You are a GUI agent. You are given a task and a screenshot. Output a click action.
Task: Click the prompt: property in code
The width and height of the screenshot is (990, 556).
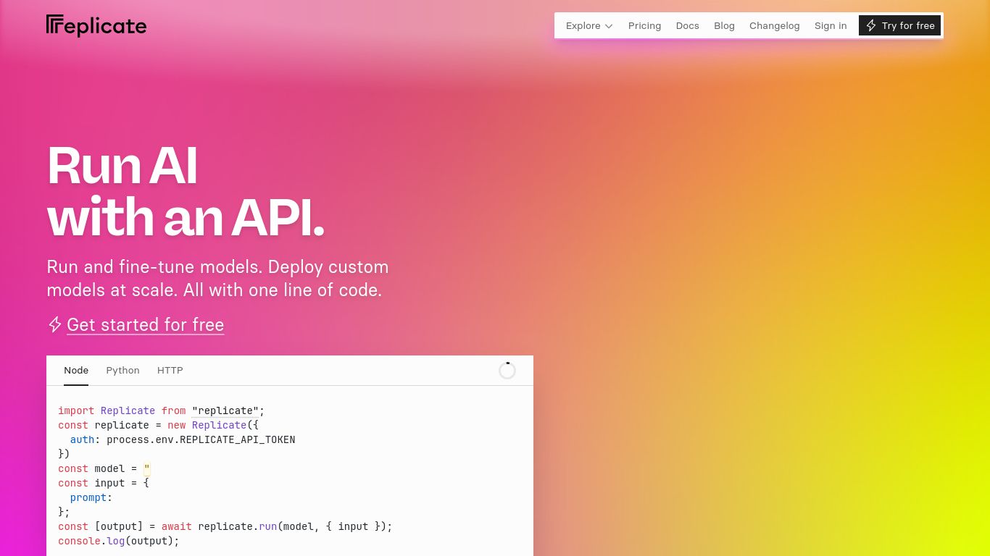tap(91, 497)
